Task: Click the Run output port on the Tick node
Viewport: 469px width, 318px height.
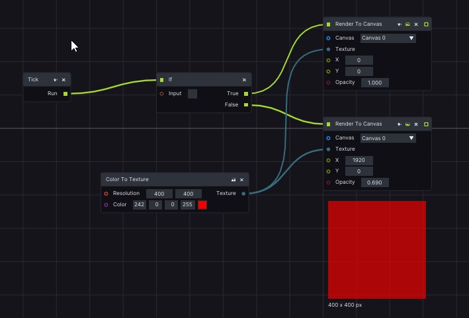Action: pos(65,94)
